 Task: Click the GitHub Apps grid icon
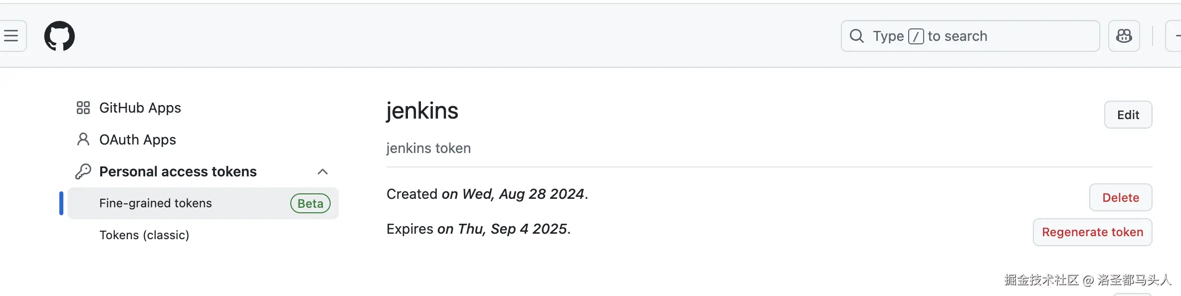pyautogui.click(x=83, y=108)
